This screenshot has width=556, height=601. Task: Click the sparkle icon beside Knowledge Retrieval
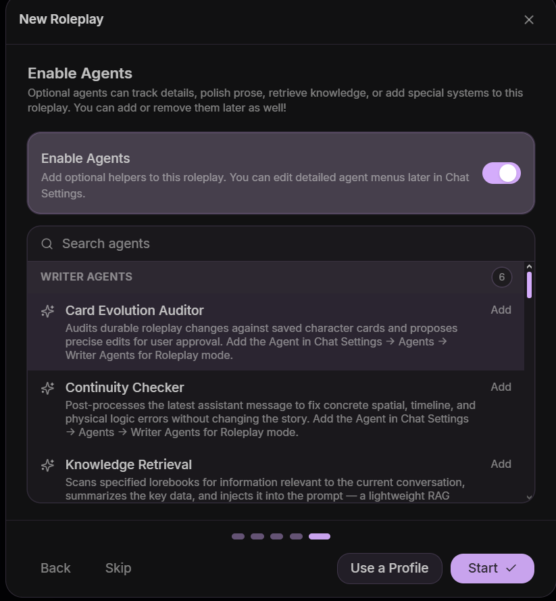coord(47,465)
